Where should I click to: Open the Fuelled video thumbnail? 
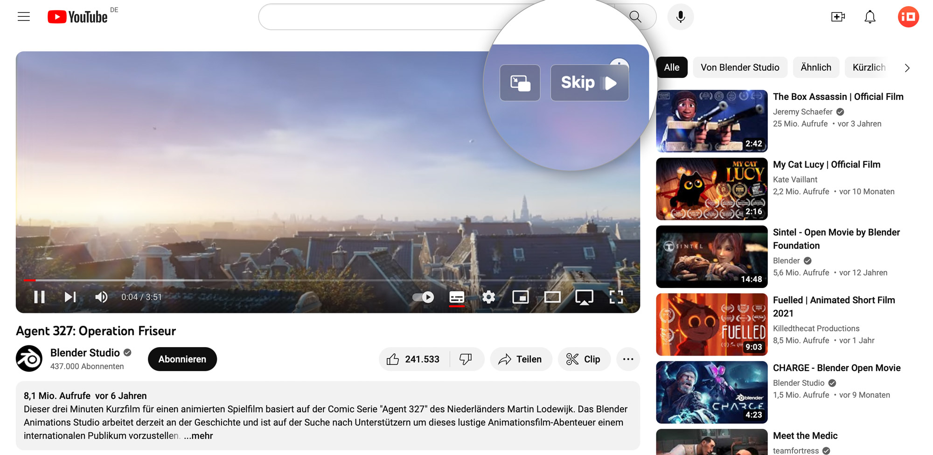tap(712, 325)
